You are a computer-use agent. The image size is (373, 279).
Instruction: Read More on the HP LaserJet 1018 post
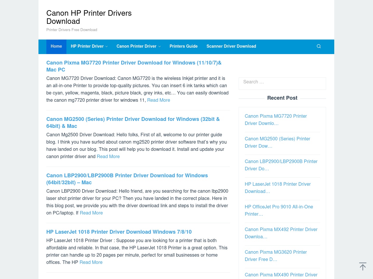coord(91,262)
